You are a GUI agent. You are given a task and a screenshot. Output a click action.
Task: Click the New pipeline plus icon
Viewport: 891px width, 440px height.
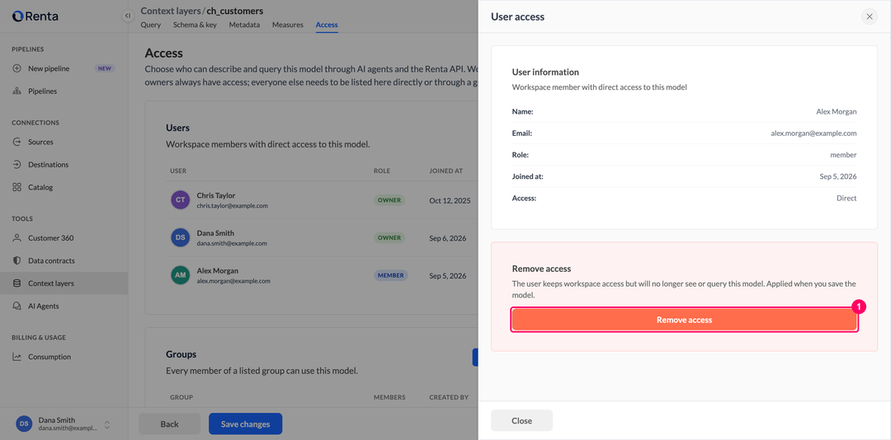17,68
